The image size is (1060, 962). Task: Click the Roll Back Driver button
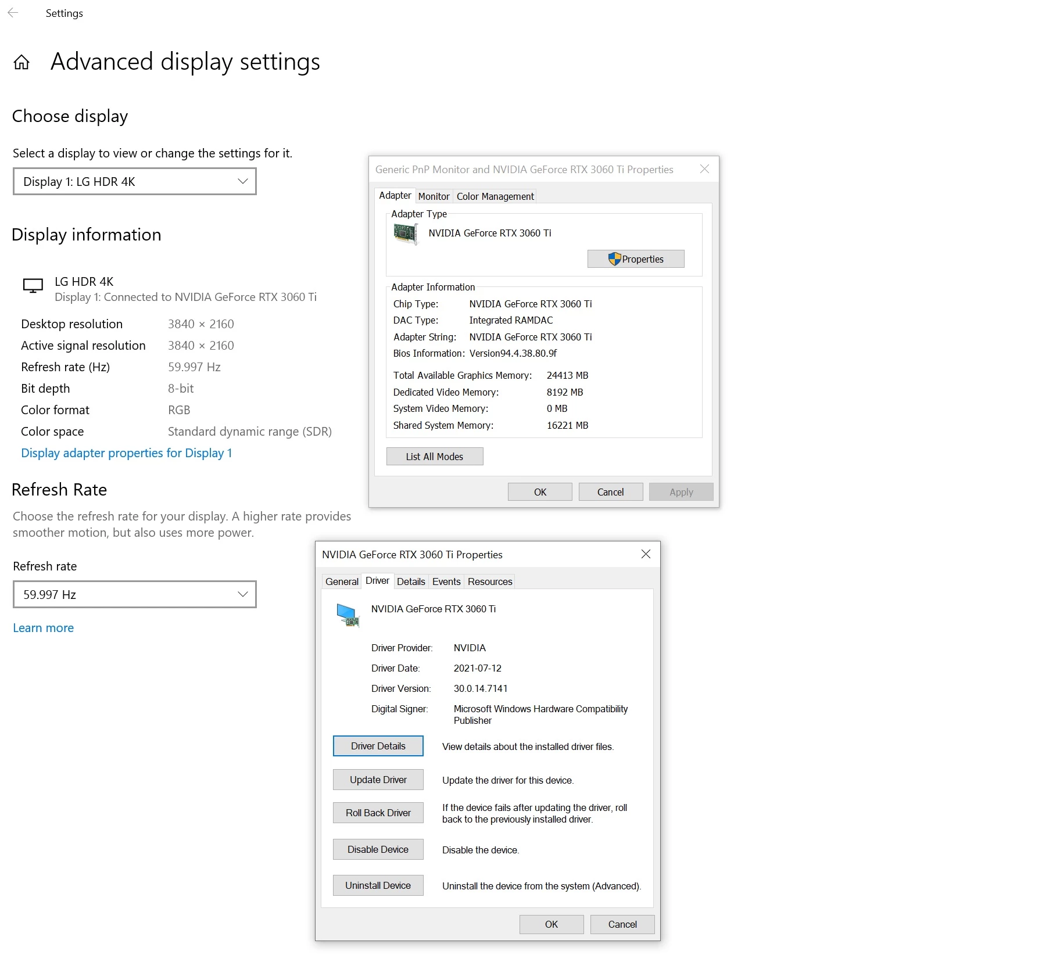click(378, 813)
